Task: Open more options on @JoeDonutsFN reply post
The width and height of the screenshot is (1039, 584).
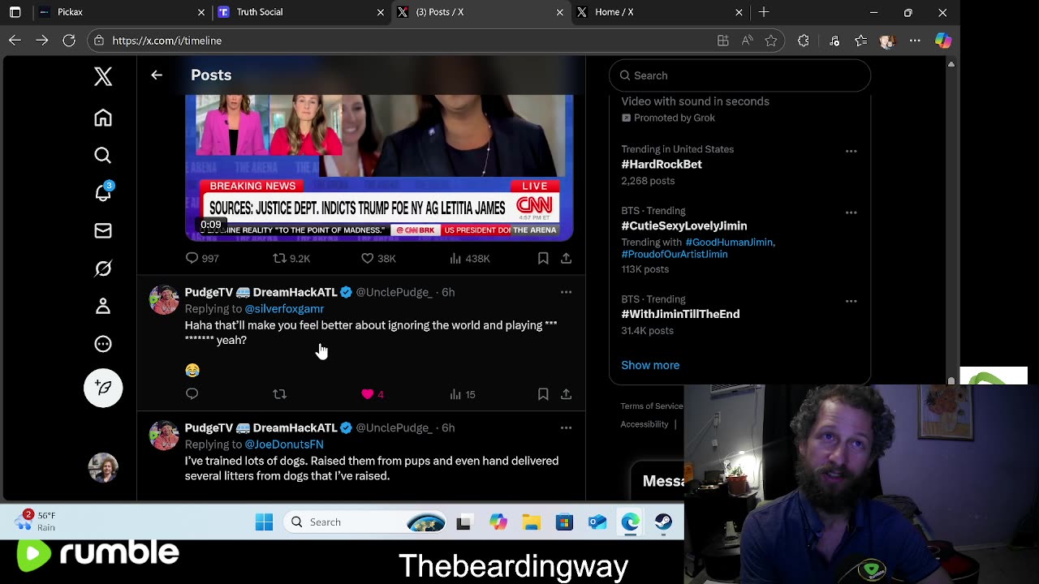Action: click(x=566, y=427)
